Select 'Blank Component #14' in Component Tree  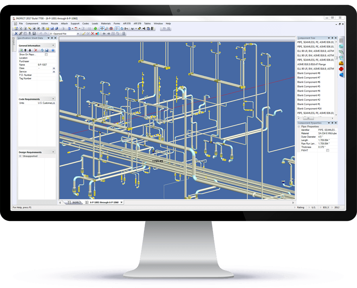coord(309,109)
